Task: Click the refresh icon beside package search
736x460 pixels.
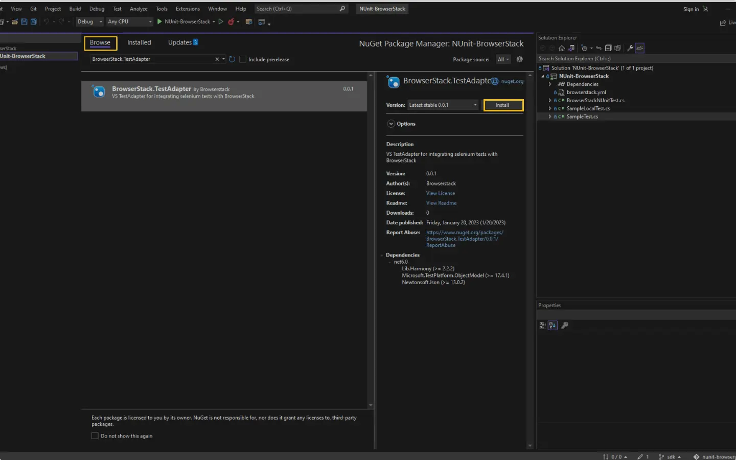Action: coord(232,59)
